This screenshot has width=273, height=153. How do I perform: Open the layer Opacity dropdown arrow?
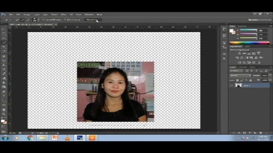click(x=270, y=76)
